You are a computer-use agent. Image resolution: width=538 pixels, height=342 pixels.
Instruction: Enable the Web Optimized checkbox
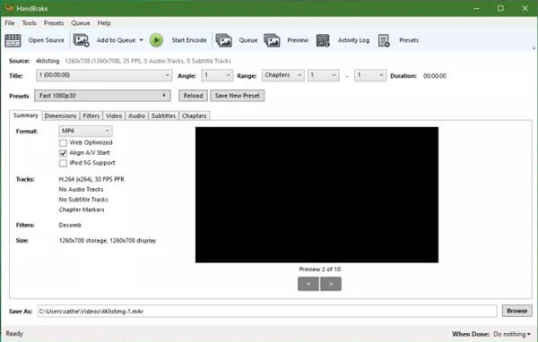(63, 143)
